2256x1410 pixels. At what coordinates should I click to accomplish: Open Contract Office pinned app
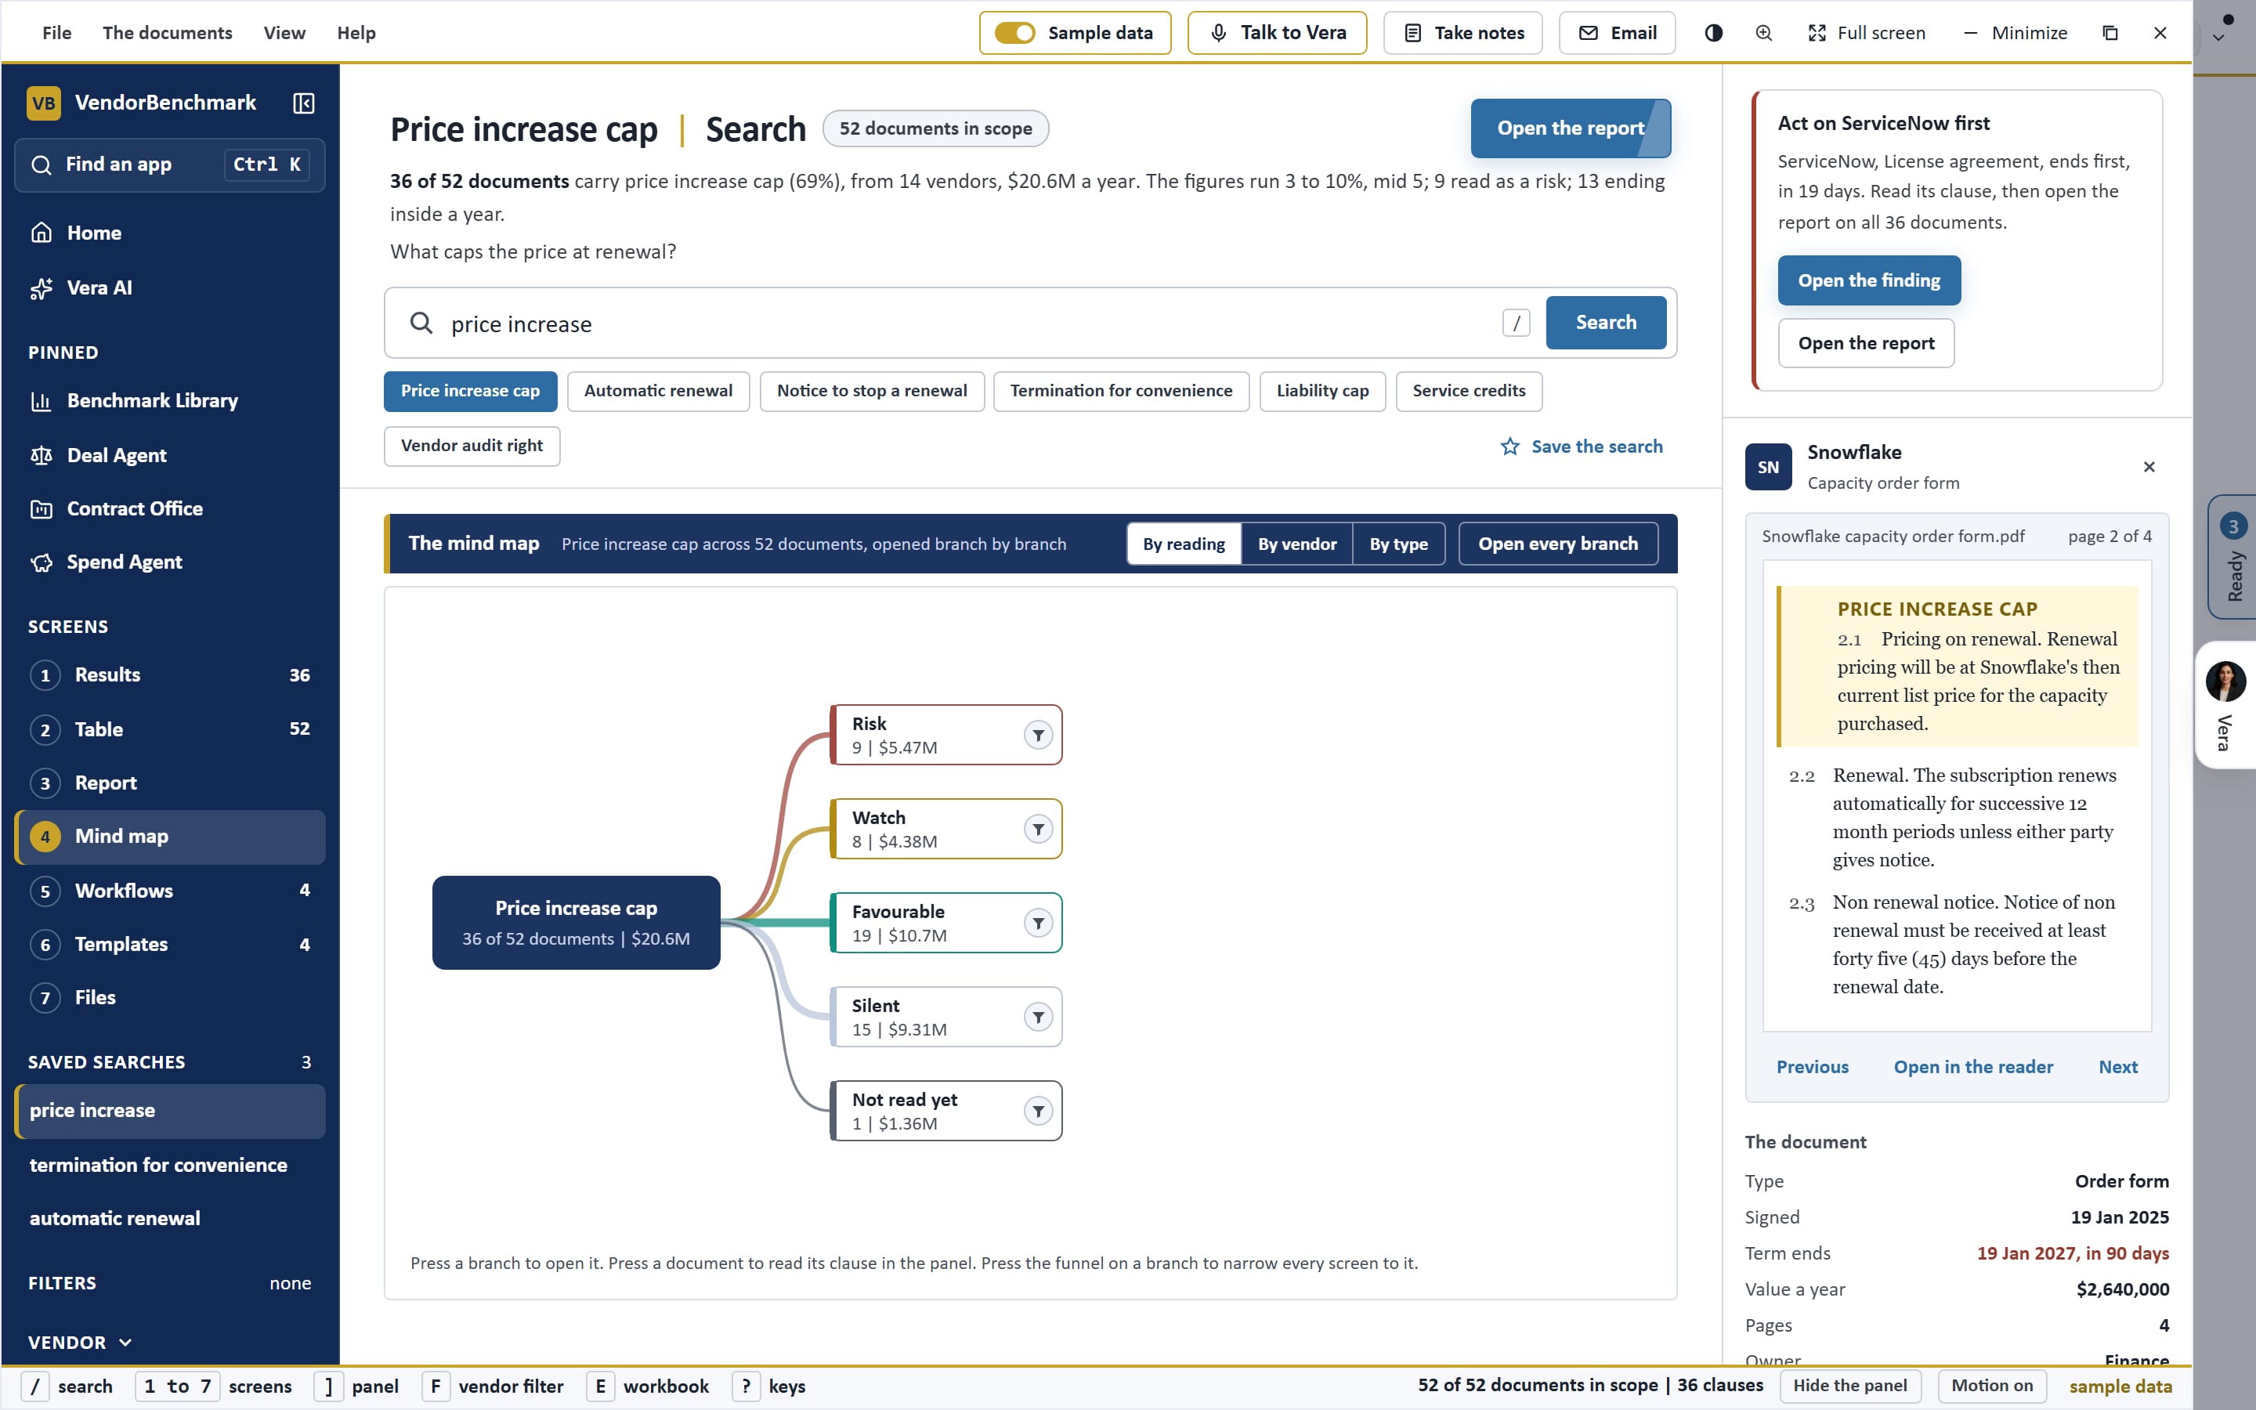click(170, 509)
